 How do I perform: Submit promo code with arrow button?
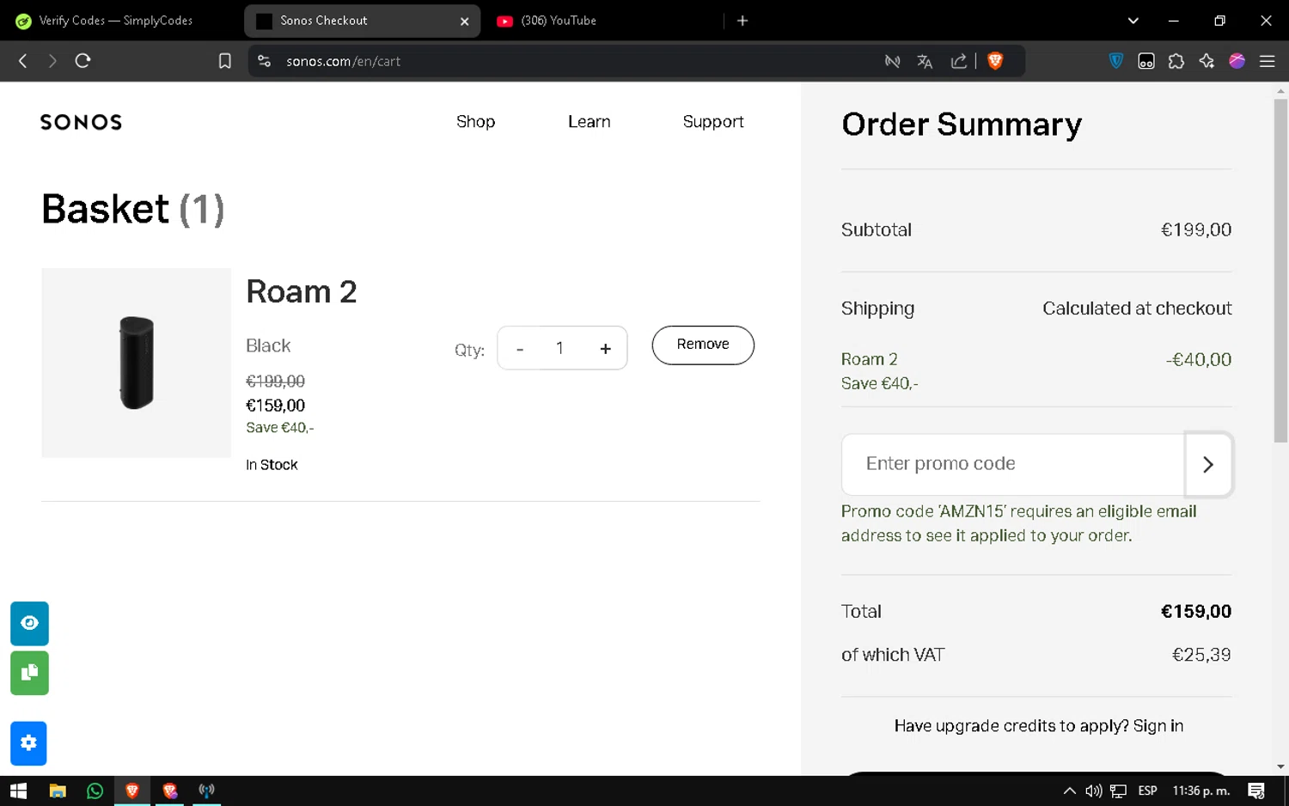coord(1208,464)
